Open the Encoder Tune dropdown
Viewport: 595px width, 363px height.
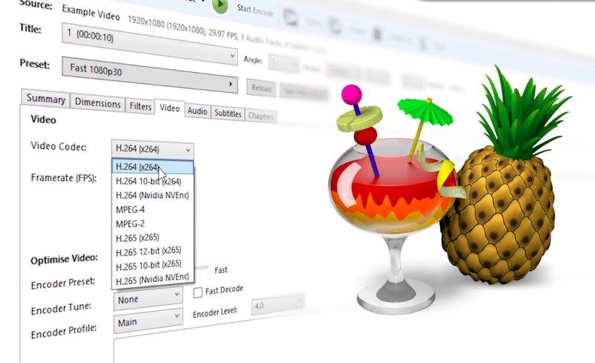click(149, 298)
